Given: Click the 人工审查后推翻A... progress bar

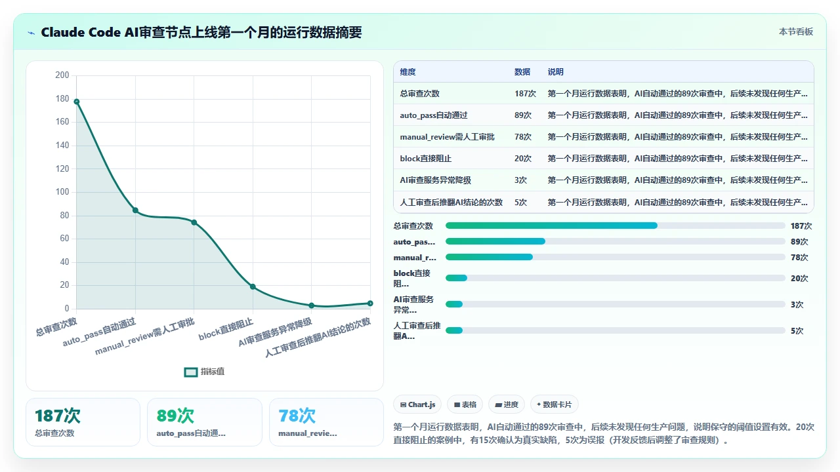Looking at the screenshot, I should point(615,330).
